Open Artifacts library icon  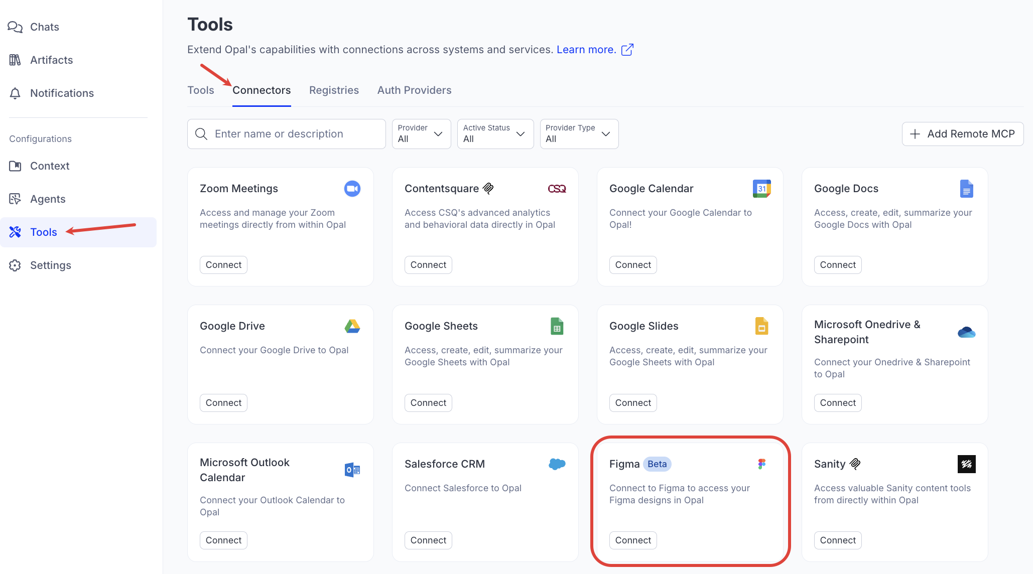pos(15,60)
